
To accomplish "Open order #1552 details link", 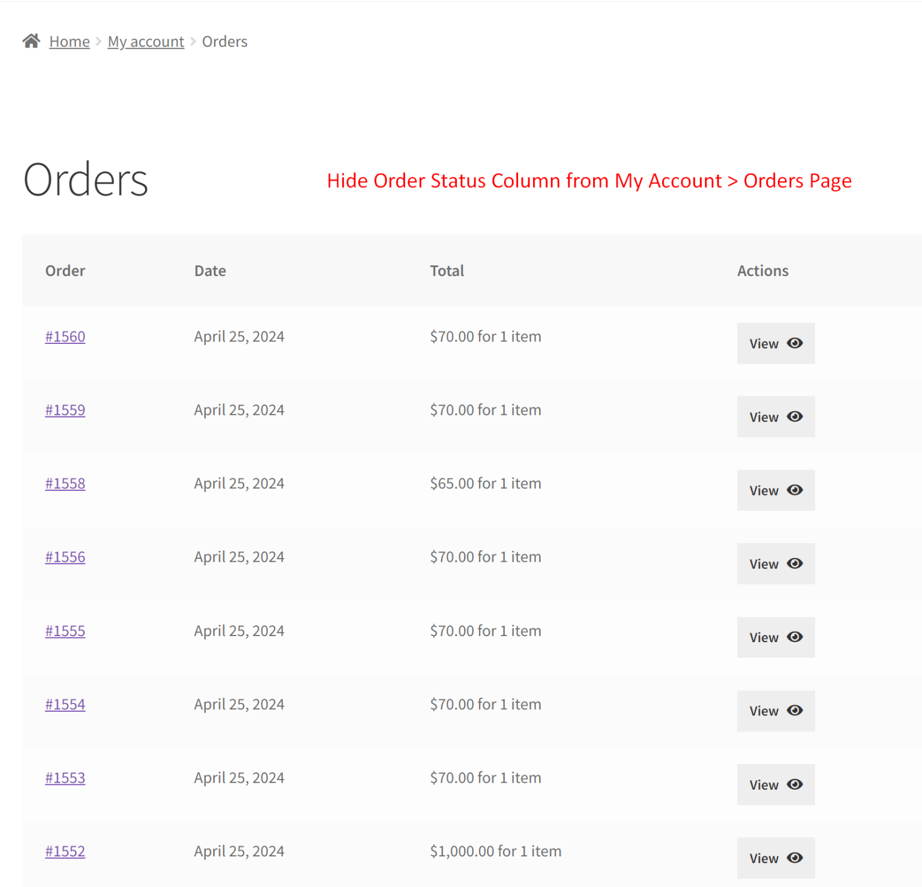I will tap(65, 851).
